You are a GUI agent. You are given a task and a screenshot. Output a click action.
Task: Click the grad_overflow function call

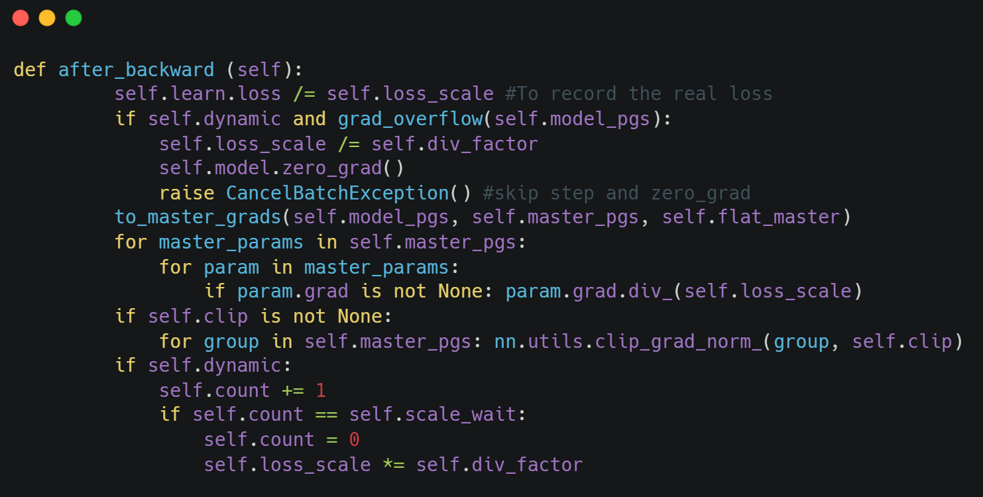(410, 119)
